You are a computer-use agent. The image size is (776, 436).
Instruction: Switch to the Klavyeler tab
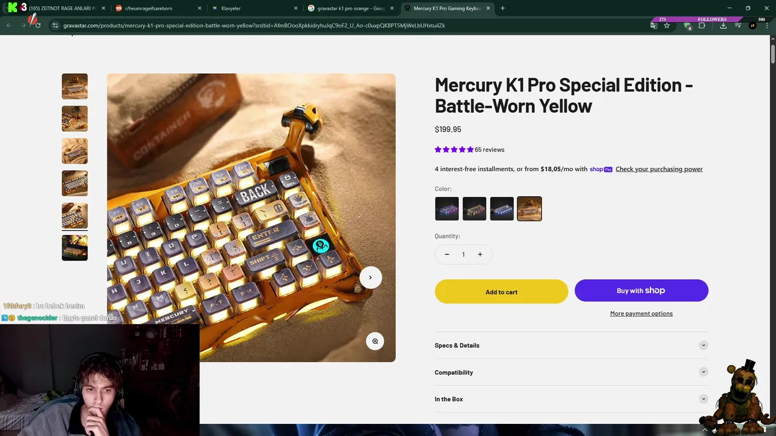coord(255,8)
